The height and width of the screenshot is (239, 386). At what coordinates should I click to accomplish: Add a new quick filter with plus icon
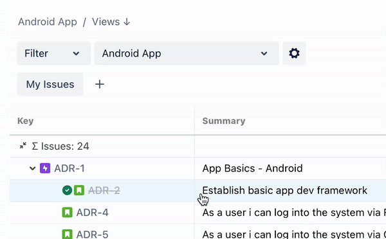point(100,84)
